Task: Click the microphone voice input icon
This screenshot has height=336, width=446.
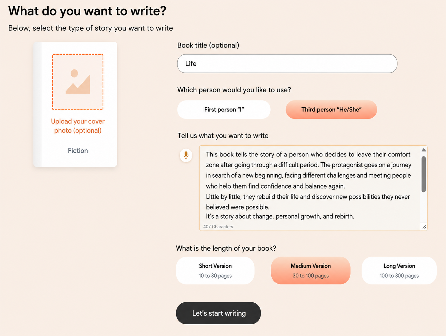Action: point(186,155)
